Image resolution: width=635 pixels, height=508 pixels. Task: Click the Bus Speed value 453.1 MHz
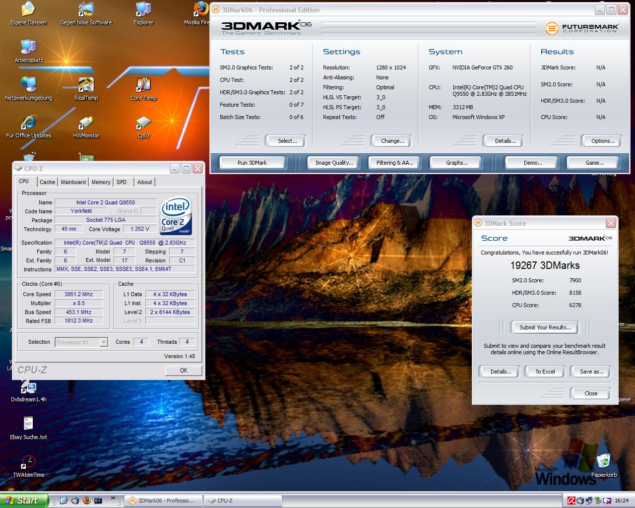[x=78, y=312]
